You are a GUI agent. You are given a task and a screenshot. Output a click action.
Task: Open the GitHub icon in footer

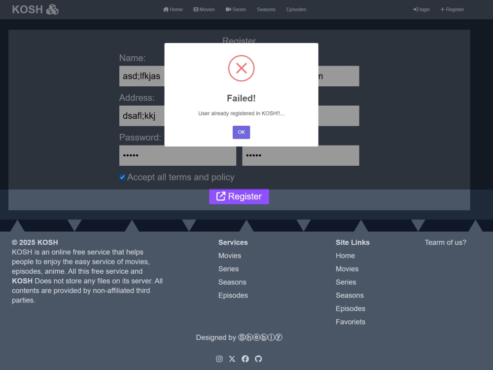click(258, 359)
